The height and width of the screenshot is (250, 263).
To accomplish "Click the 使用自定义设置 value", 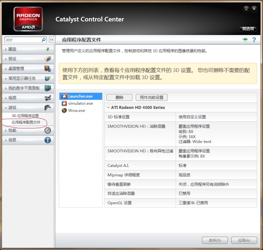I will [x=192, y=117].
